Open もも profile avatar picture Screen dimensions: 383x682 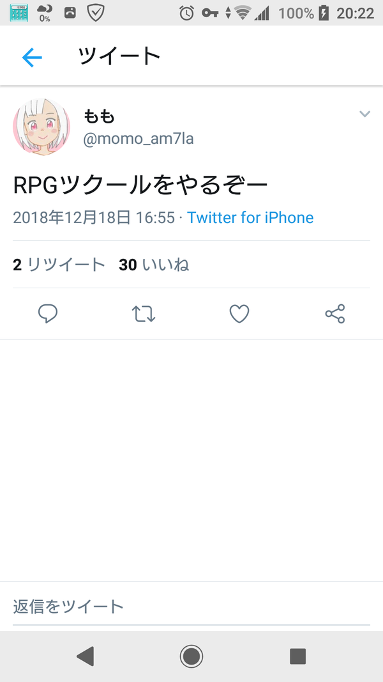point(41,127)
